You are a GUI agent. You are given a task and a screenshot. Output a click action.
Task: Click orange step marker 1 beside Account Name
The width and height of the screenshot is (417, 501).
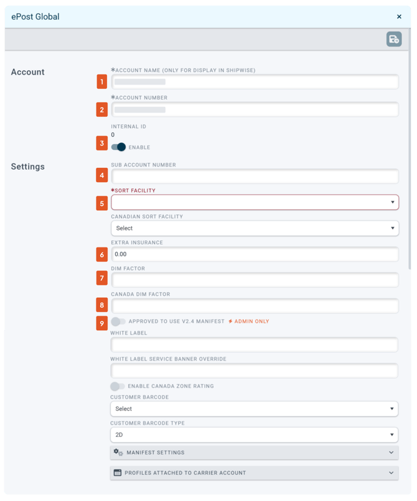[x=102, y=81]
